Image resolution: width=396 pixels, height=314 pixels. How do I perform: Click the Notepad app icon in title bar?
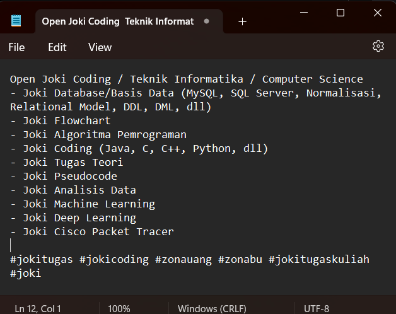pyautogui.click(x=16, y=21)
